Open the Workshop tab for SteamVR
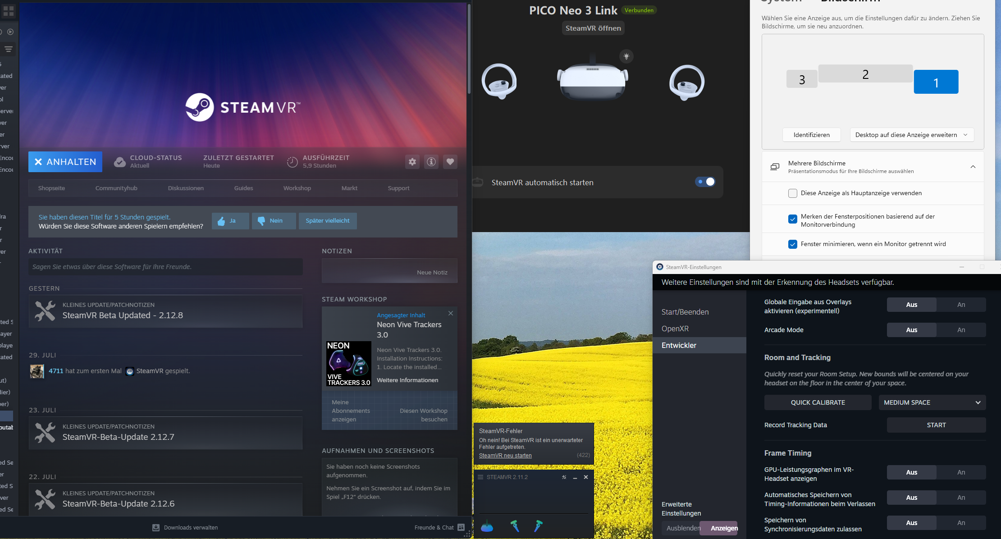Image resolution: width=1001 pixels, height=539 pixels. pos(297,188)
